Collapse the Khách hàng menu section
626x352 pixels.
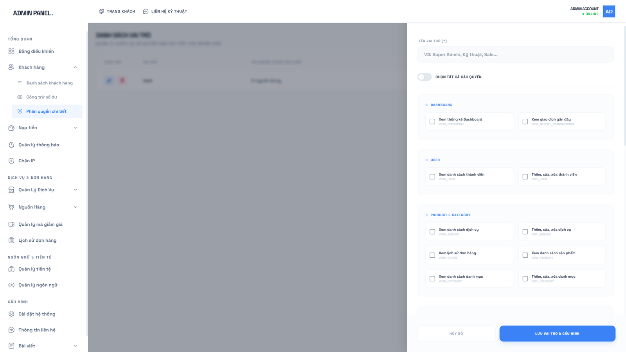pos(76,67)
